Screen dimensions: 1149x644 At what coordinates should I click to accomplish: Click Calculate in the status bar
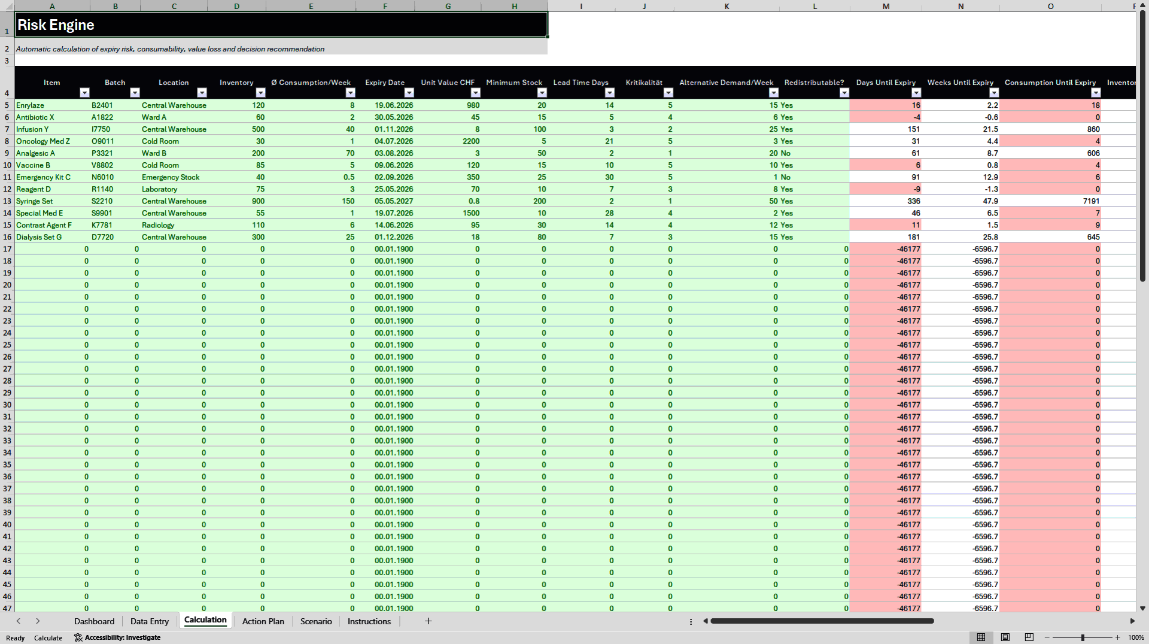(48, 638)
